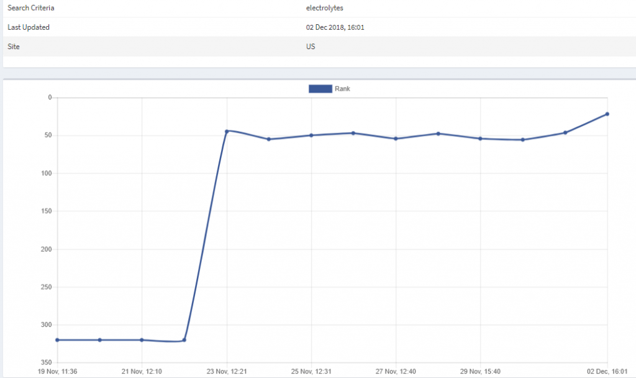636x378 pixels.
Task: Click the electrolytes search criteria value
Action: pyautogui.click(x=323, y=8)
